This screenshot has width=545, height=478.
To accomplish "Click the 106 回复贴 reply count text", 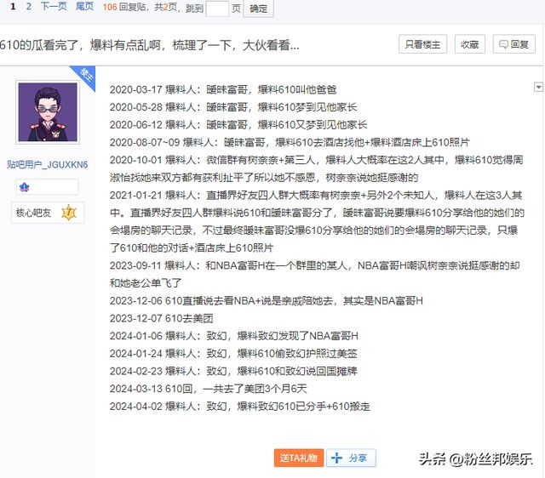I will (123, 7).
